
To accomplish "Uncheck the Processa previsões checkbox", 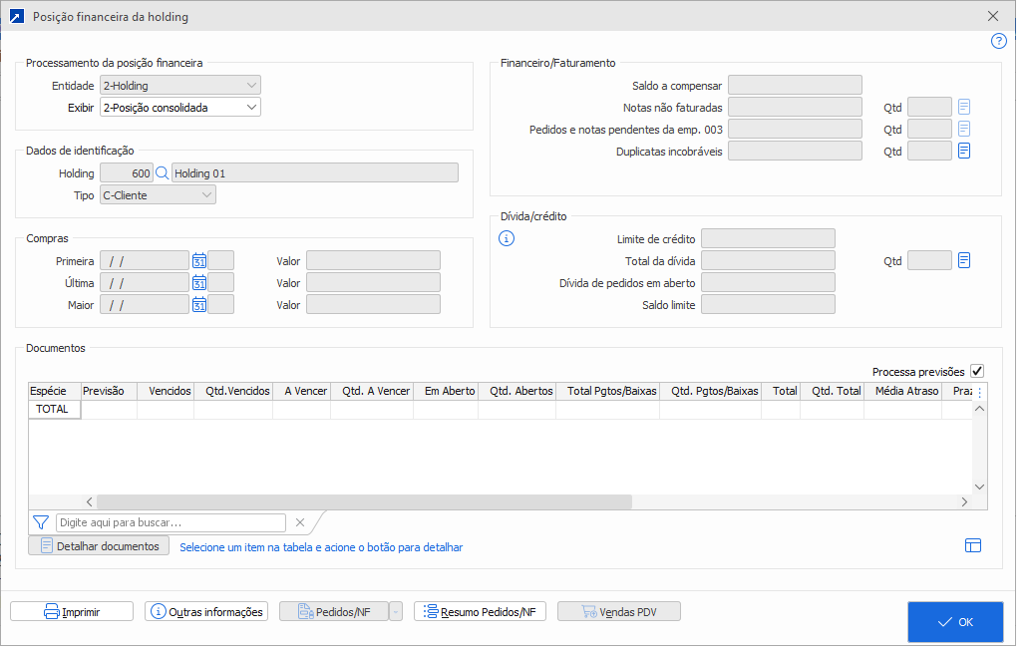I will coord(977,371).
